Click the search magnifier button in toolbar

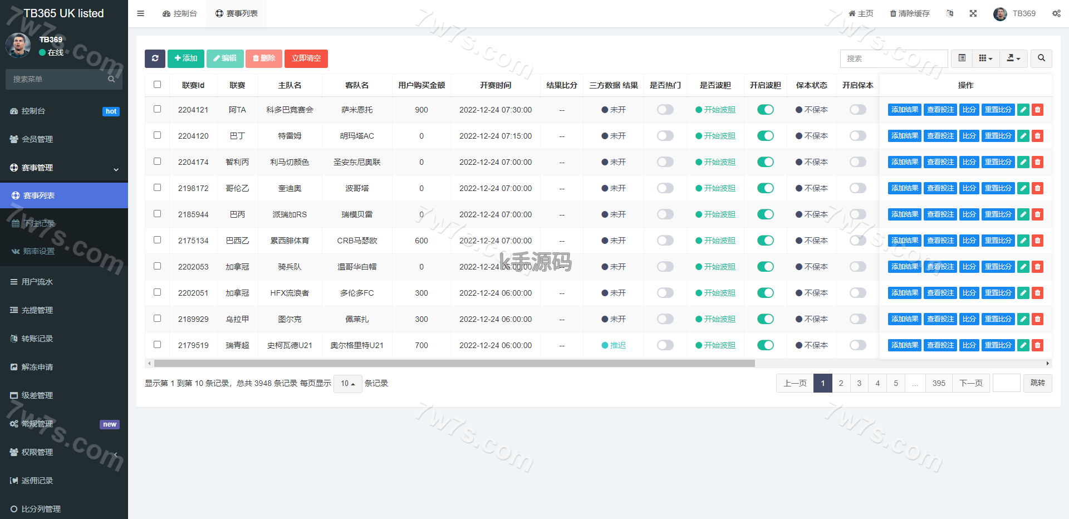pyautogui.click(x=1041, y=58)
